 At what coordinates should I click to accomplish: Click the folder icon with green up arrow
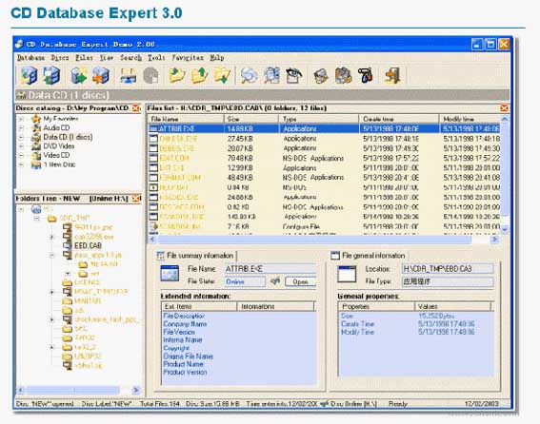coord(199,75)
